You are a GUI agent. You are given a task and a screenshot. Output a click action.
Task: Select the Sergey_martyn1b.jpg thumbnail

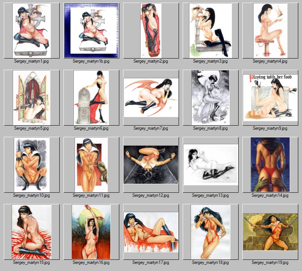pyautogui.click(x=91, y=31)
